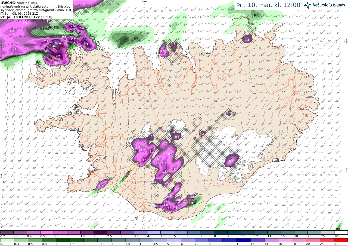348x246 pixels.
Task: Pick the rain legend swatch labeled 4.5
Action: 160,240
